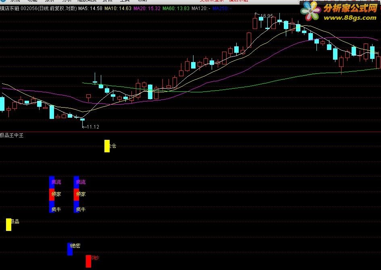
Task: Click the dark blue MA250 label
Action: click(x=222, y=8)
